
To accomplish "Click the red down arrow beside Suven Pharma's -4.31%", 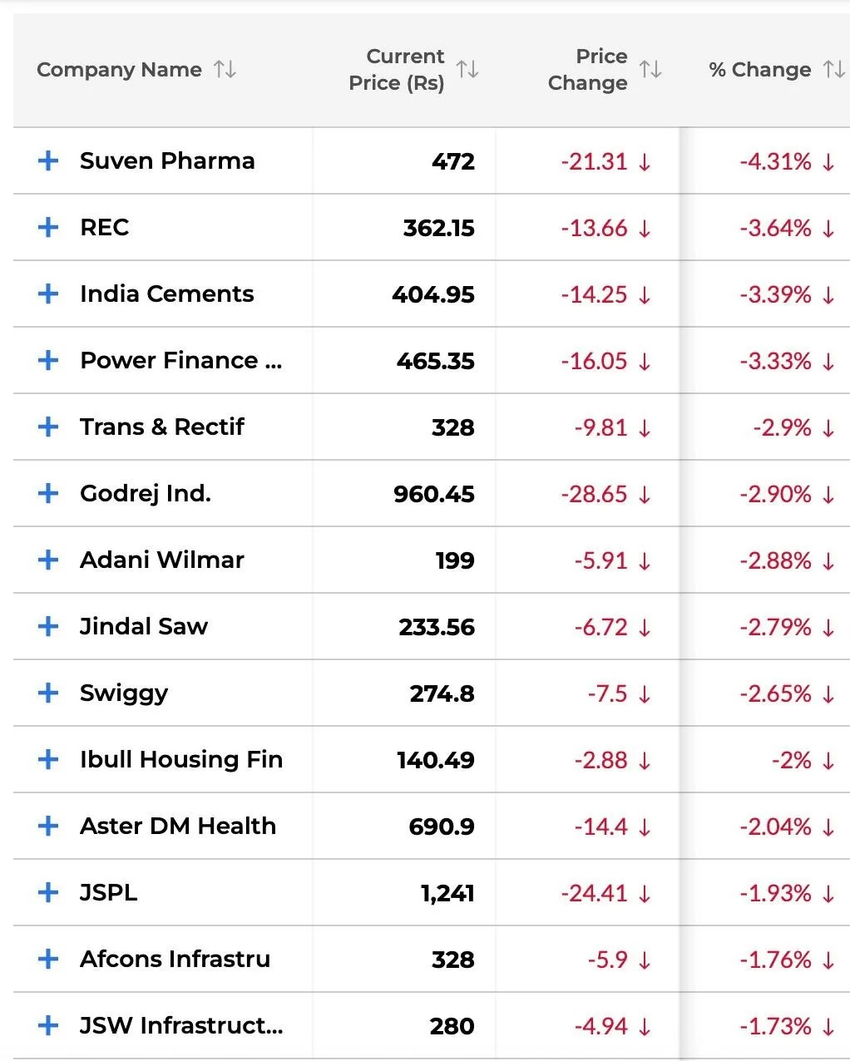I will click(827, 161).
